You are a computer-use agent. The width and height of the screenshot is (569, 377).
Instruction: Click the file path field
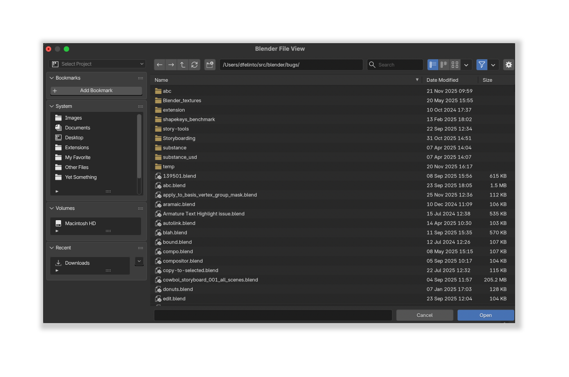point(291,65)
